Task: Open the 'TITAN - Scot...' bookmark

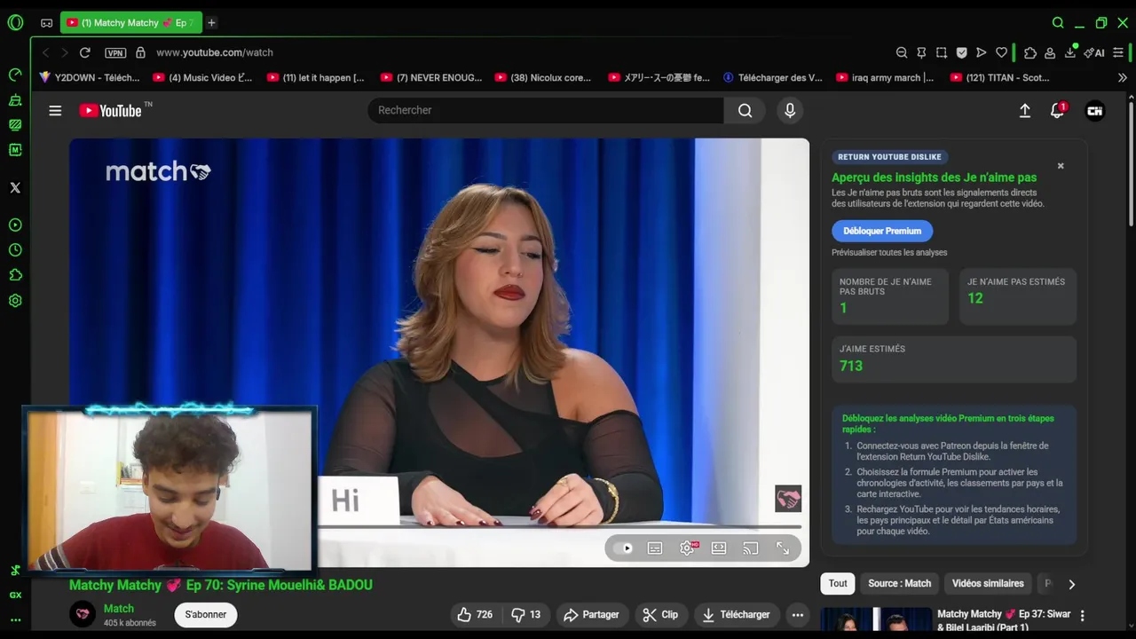Action: (999, 78)
